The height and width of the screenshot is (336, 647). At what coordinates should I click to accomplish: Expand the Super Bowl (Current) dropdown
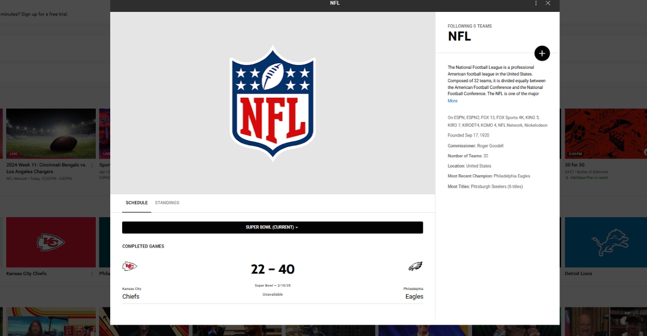click(x=272, y=227)
